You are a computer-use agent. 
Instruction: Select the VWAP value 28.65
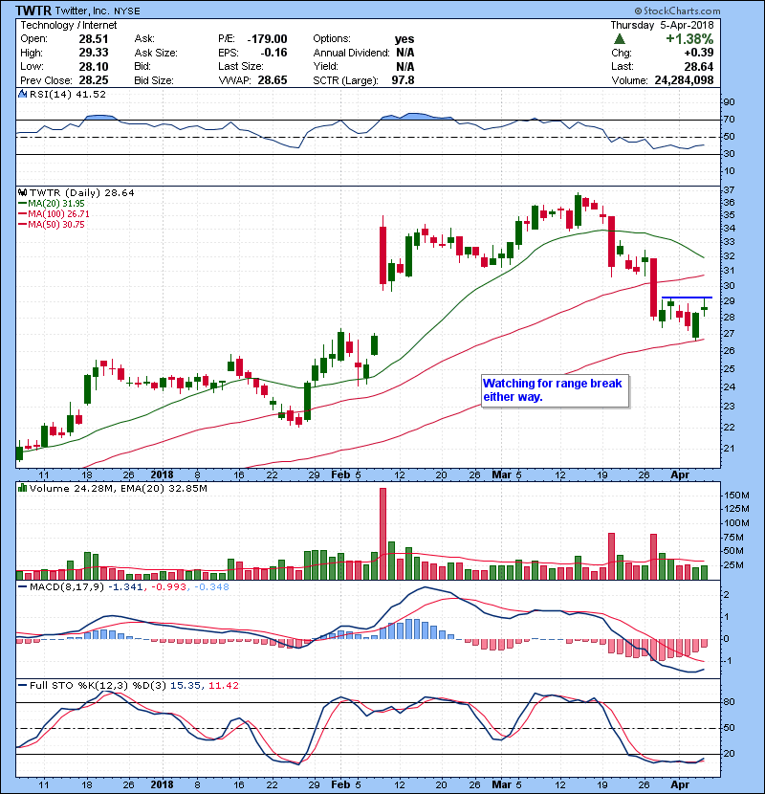[x=273, y=80]
